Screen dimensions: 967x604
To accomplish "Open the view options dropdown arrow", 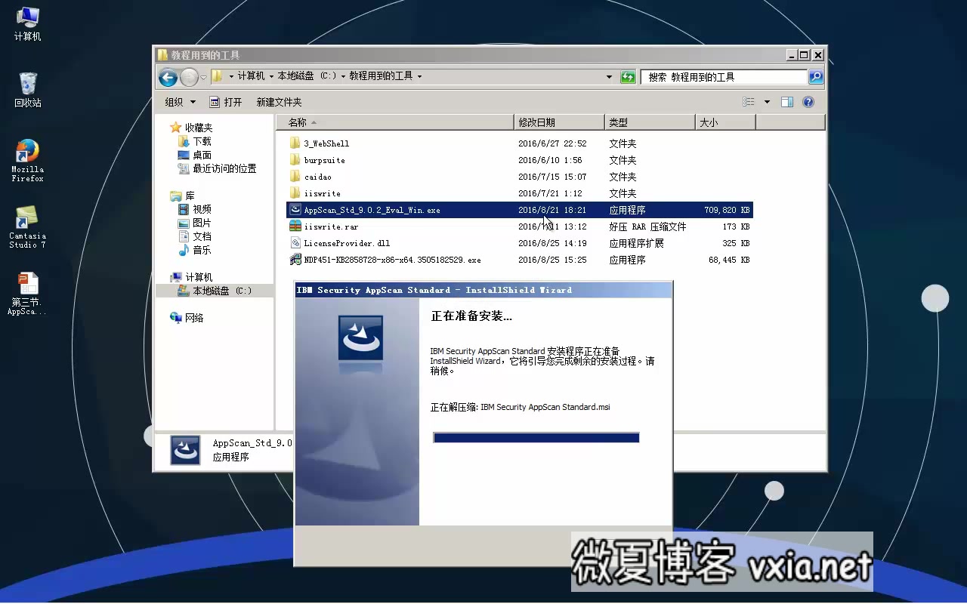I will point(767,102).
